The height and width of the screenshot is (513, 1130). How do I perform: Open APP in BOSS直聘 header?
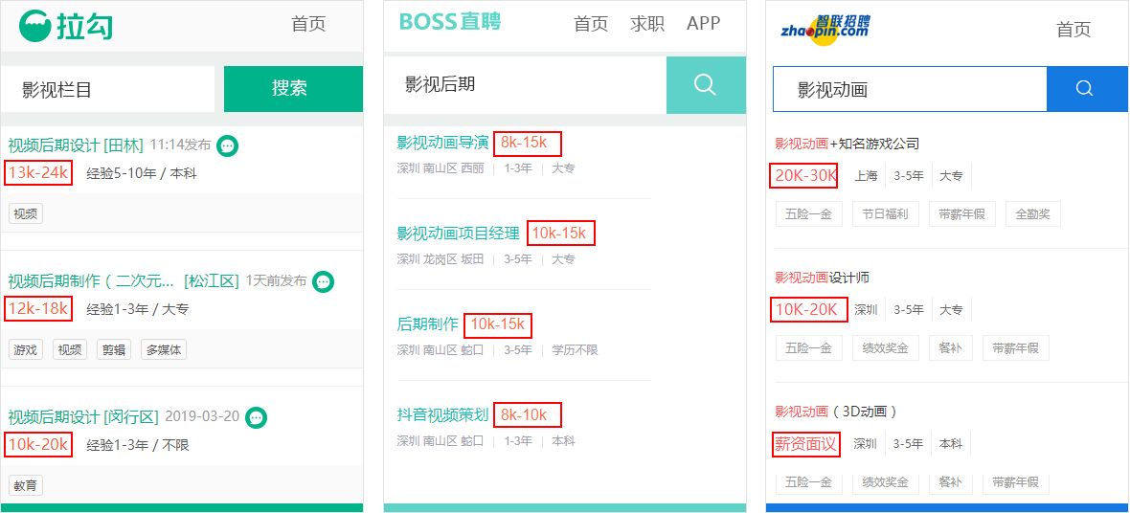703,23
